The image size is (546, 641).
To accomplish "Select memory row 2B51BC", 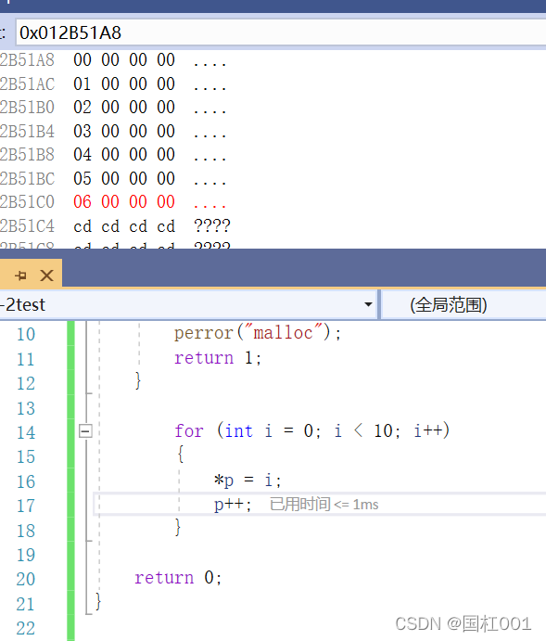I will click(x=115, y=179).
